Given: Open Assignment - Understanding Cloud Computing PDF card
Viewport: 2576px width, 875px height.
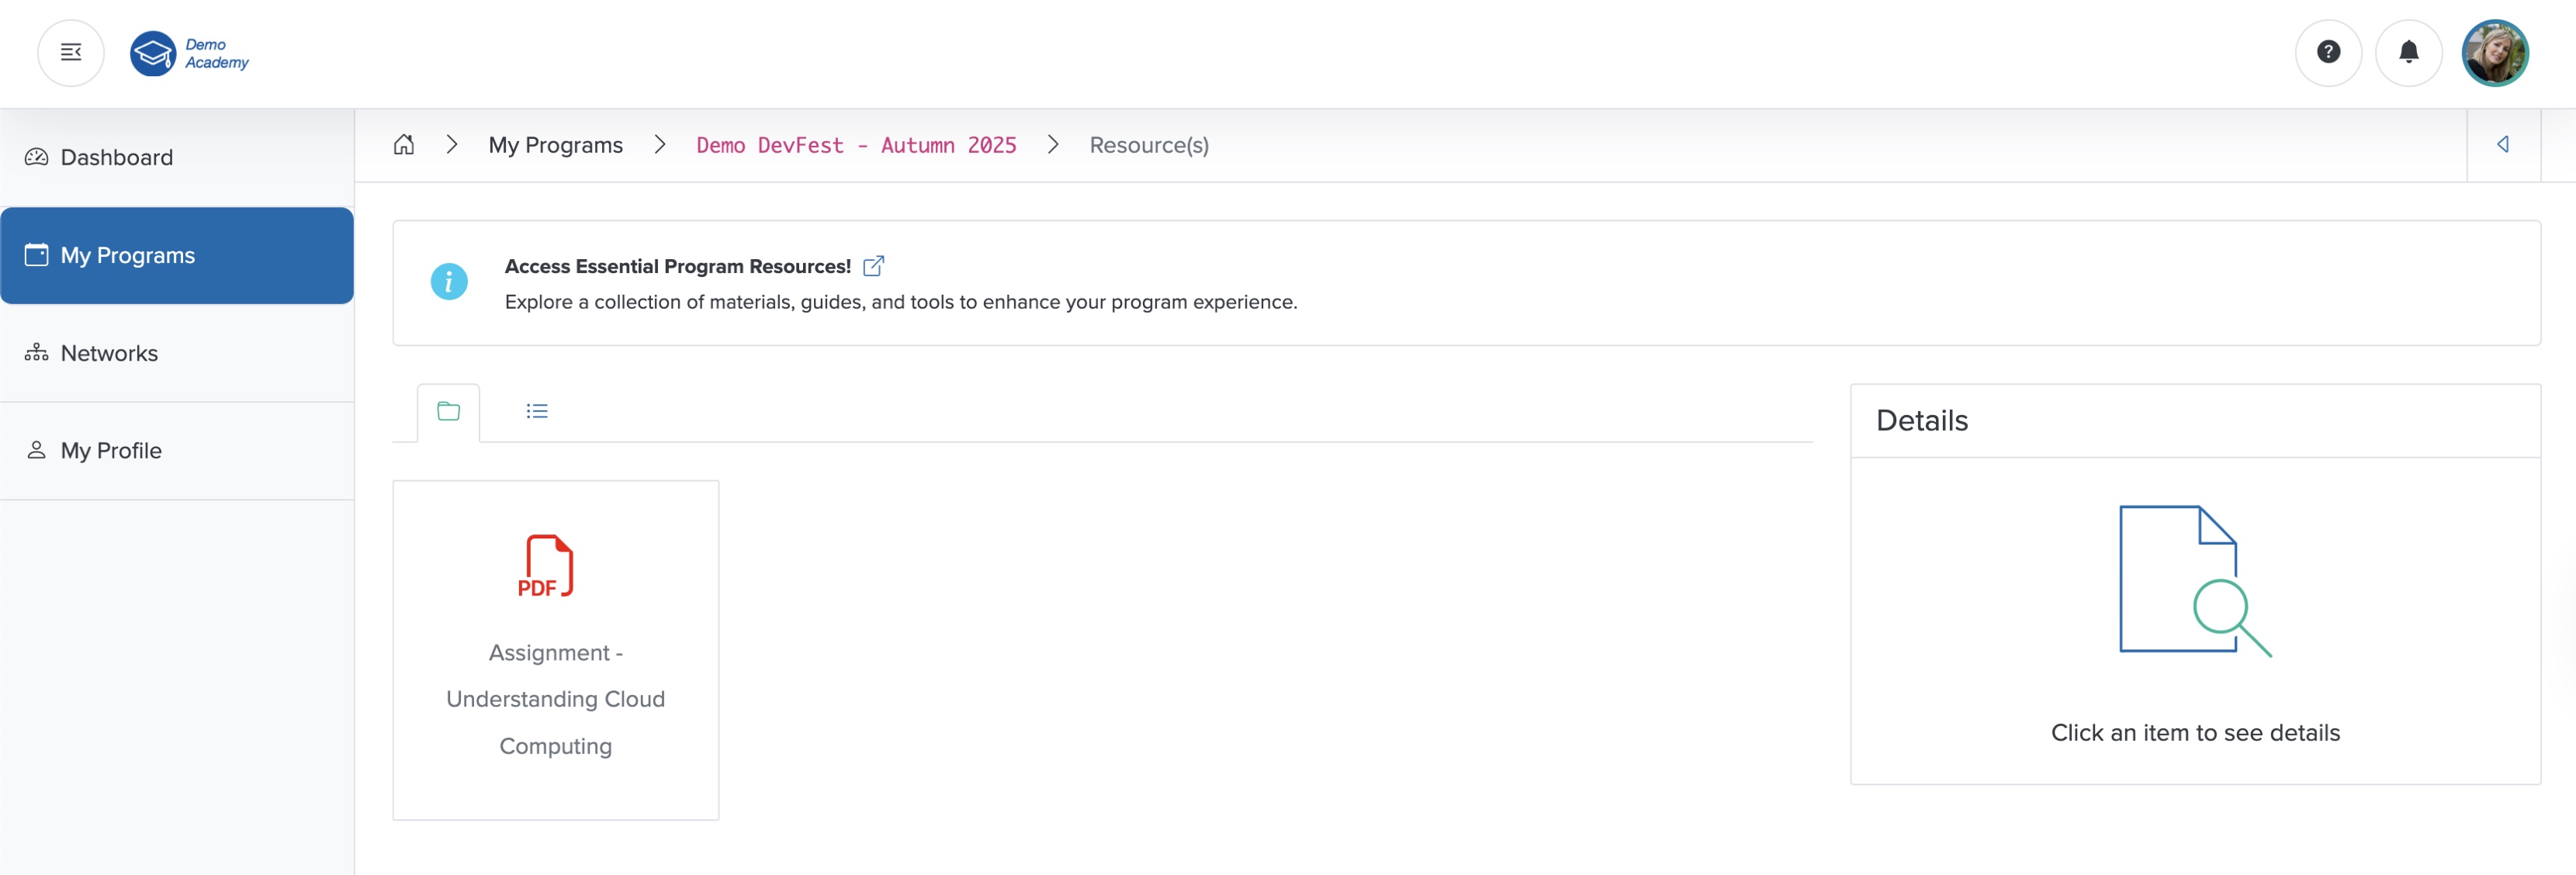Looking at the screenshot, I should 555,650.
